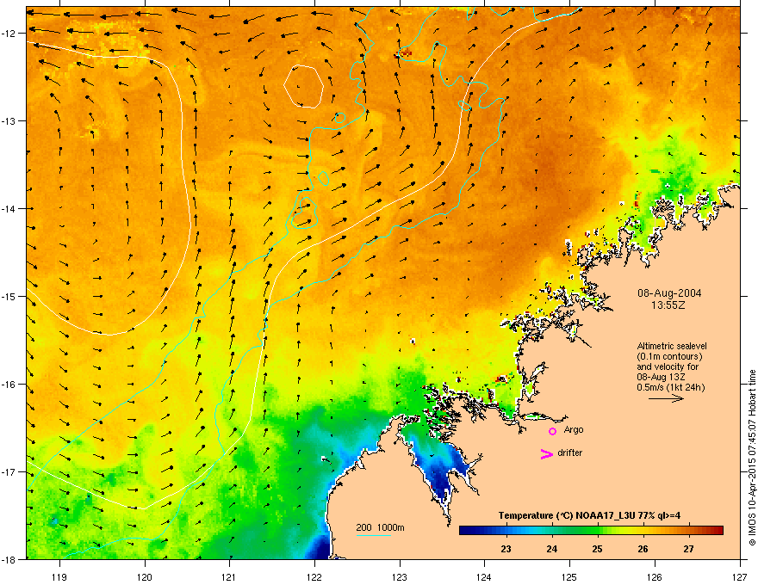Click longitude axis label 122
Viewport: 758px width, 585px height.
(314, 576)
